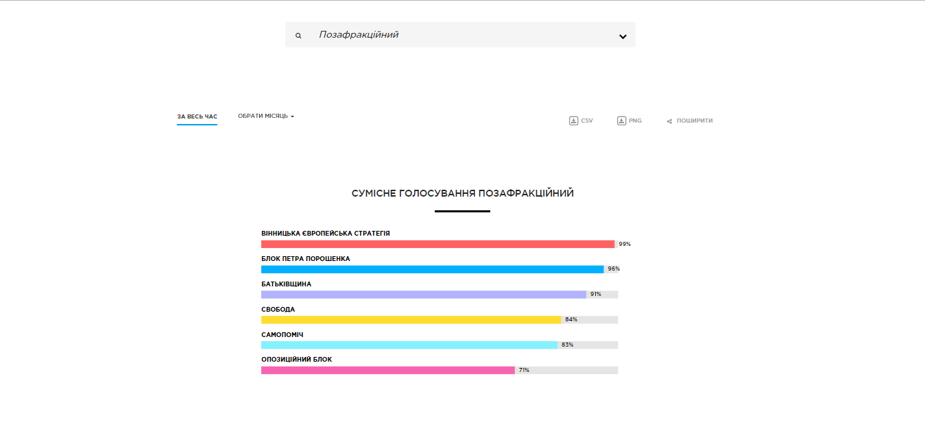Open the Обрати місяць dropdown
The height and width of the screenshot is (435, 925).
266,116
